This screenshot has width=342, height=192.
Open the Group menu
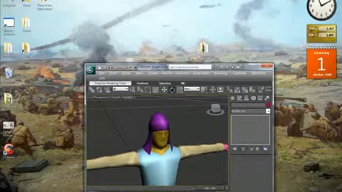126,74
